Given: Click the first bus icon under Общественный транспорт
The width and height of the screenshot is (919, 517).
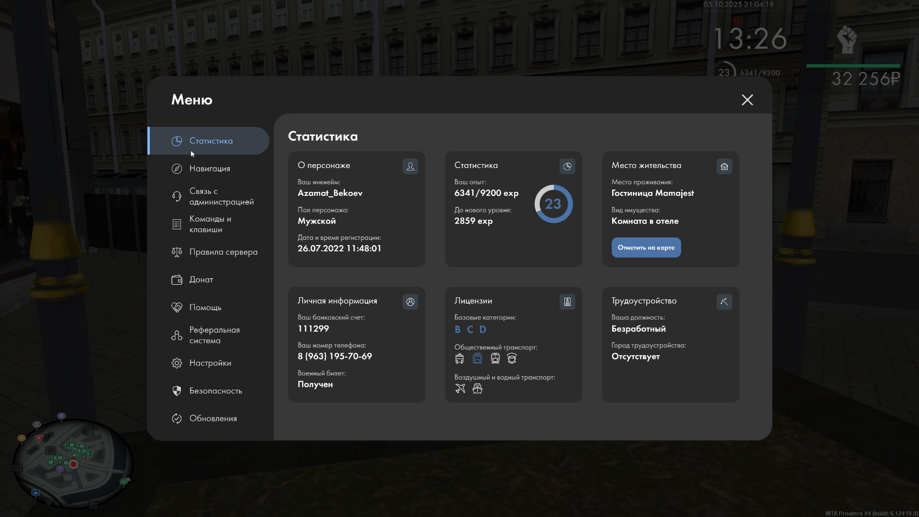Looking at the screenshot, I should [459, 359].
